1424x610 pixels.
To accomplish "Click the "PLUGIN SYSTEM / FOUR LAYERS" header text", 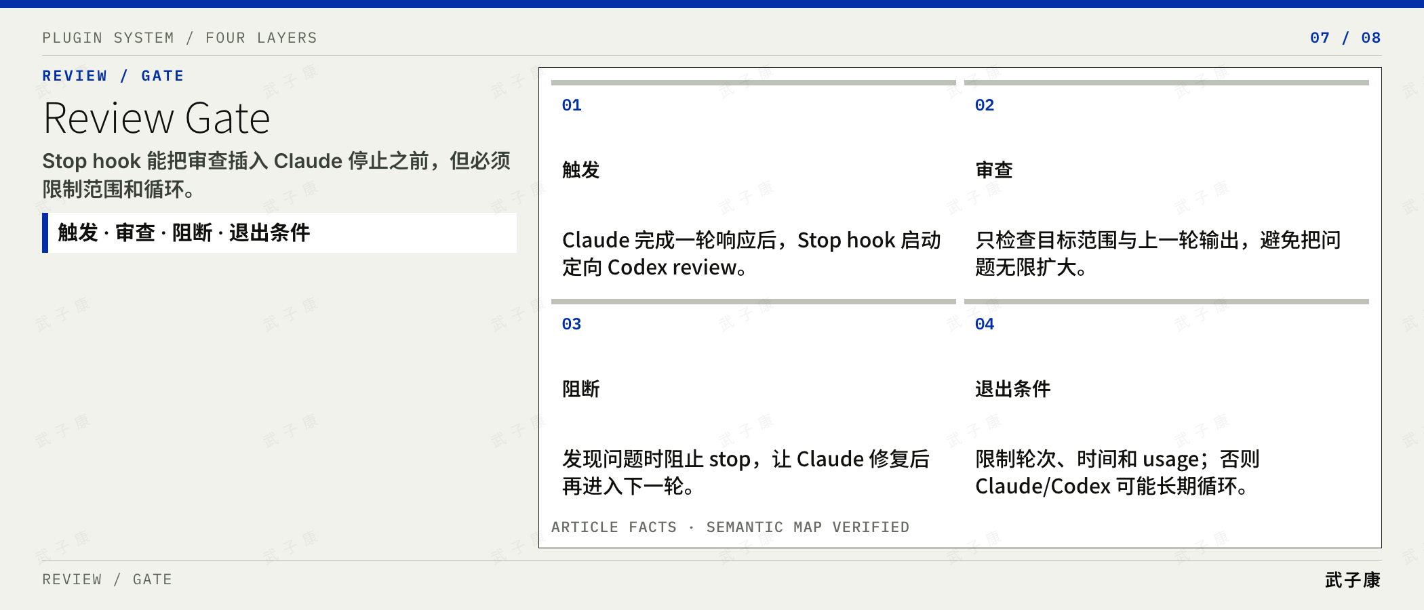I will (x=180, y=38).
